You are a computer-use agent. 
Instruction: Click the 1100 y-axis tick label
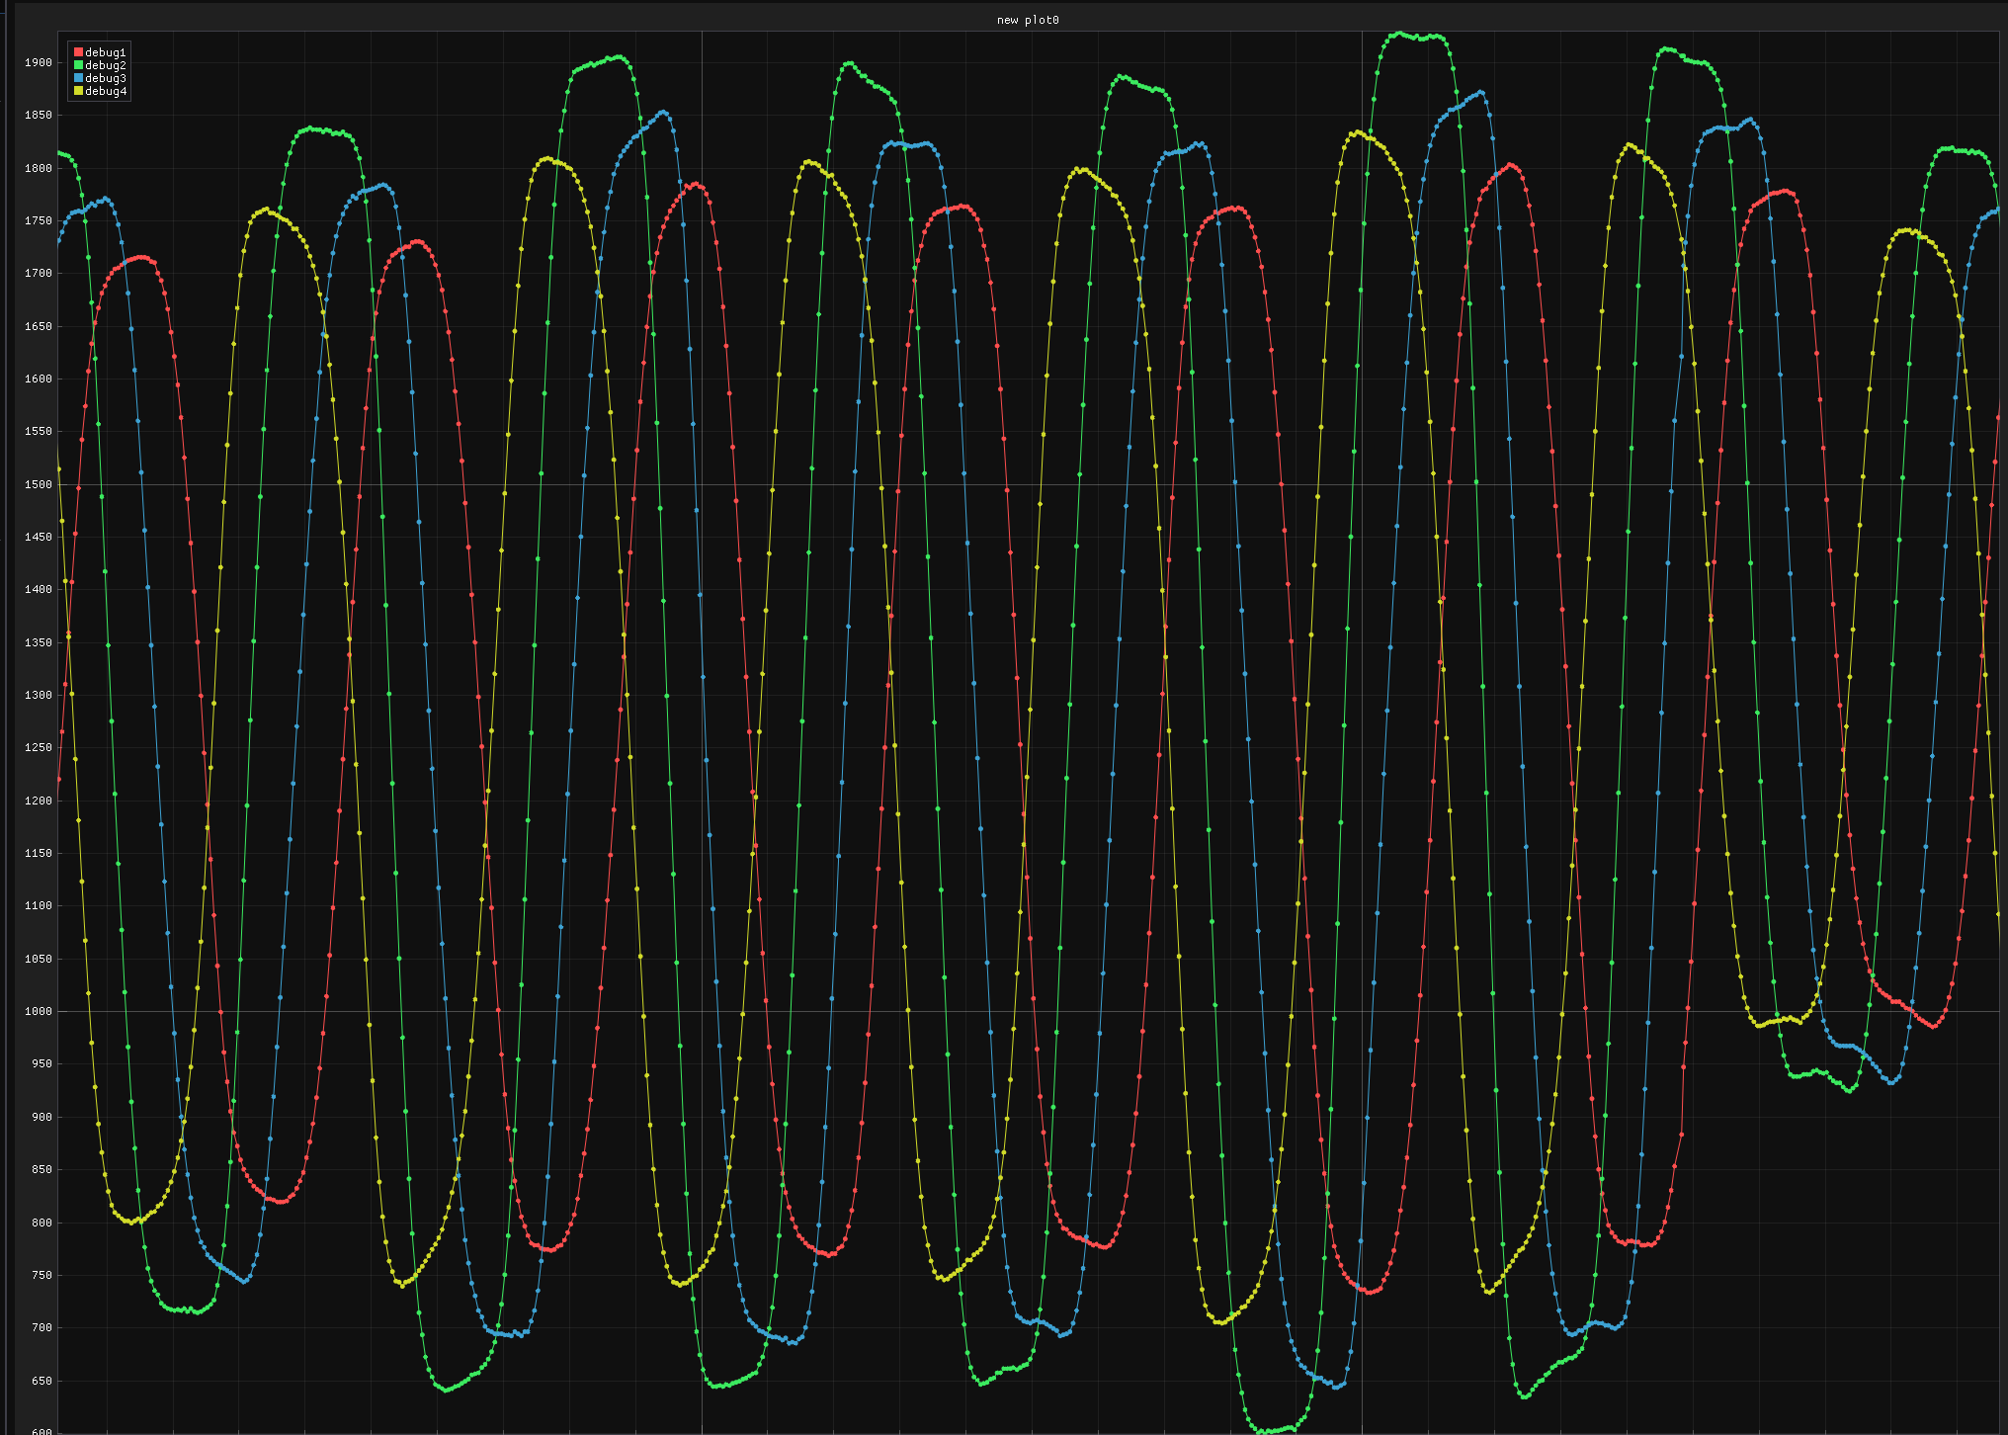click(x=39, y=905)
